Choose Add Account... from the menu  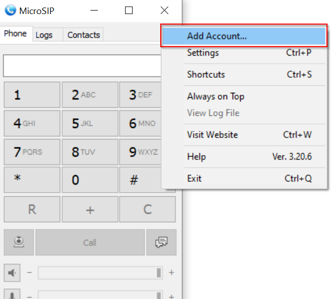244,36
